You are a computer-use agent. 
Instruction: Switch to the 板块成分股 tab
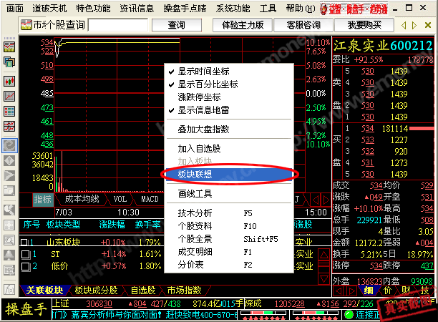click(96, 291)
